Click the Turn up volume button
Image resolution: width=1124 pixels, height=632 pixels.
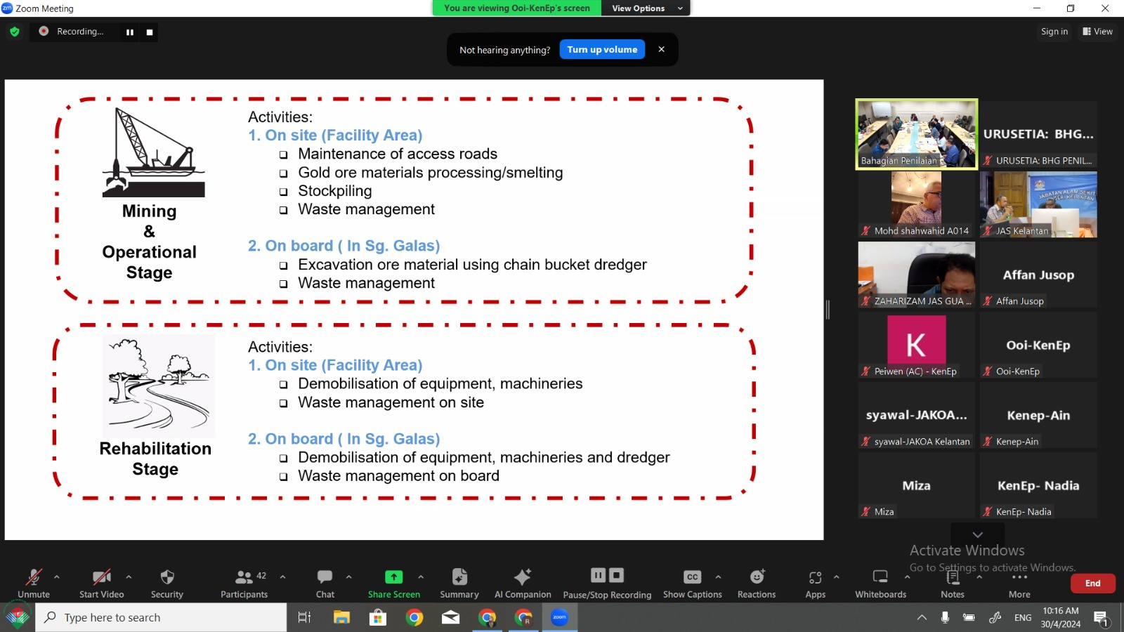click(602, 49)
